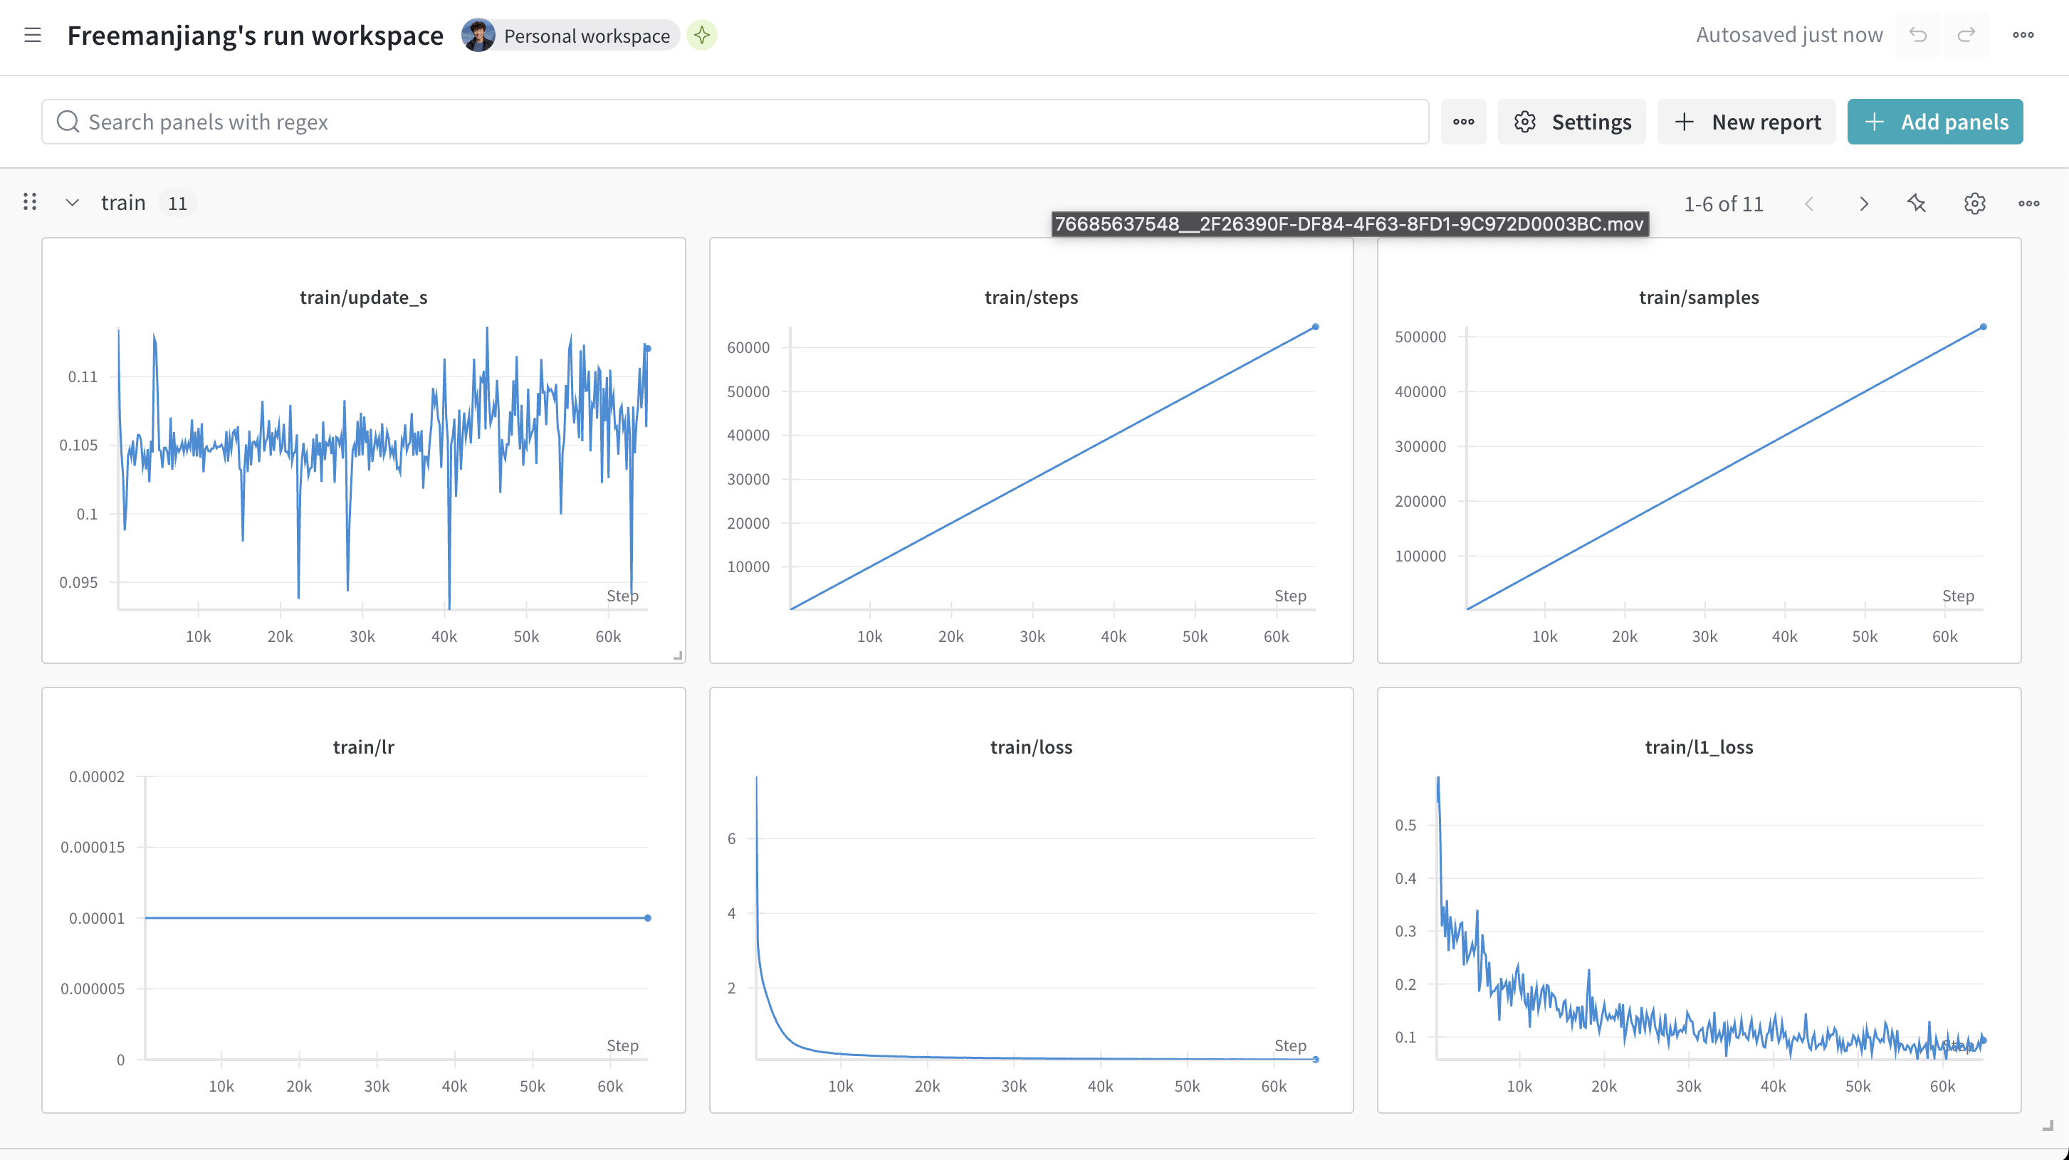2069x1160 pixels.
Task: Pin the train section with the pin icon
Action: [x=1917, y=204]
